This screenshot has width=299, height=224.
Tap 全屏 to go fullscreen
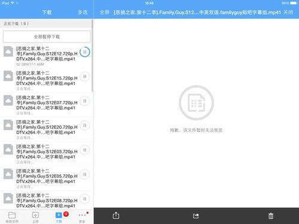(105, 13)
